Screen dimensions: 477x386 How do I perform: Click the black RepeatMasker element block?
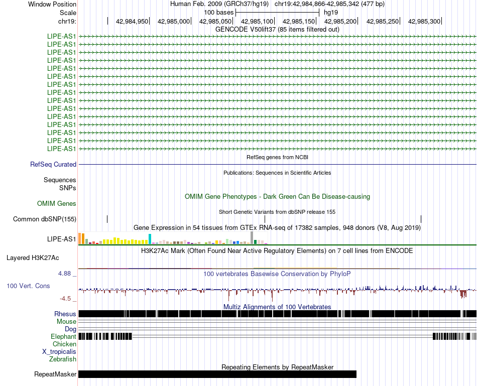point(217,374)
